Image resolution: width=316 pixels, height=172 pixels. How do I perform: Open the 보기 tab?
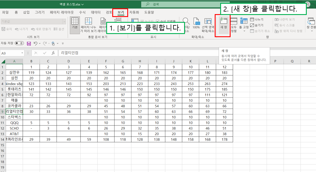click(121, 12)
